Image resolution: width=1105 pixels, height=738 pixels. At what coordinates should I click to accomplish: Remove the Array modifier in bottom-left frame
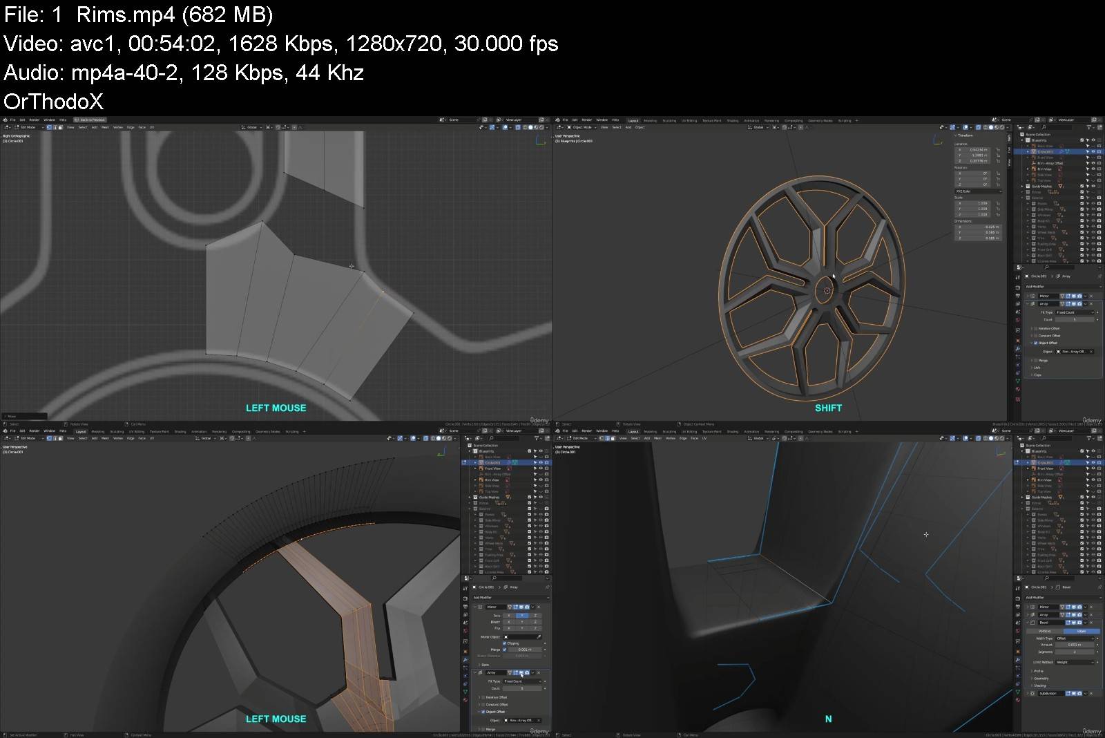pos(539,672)
